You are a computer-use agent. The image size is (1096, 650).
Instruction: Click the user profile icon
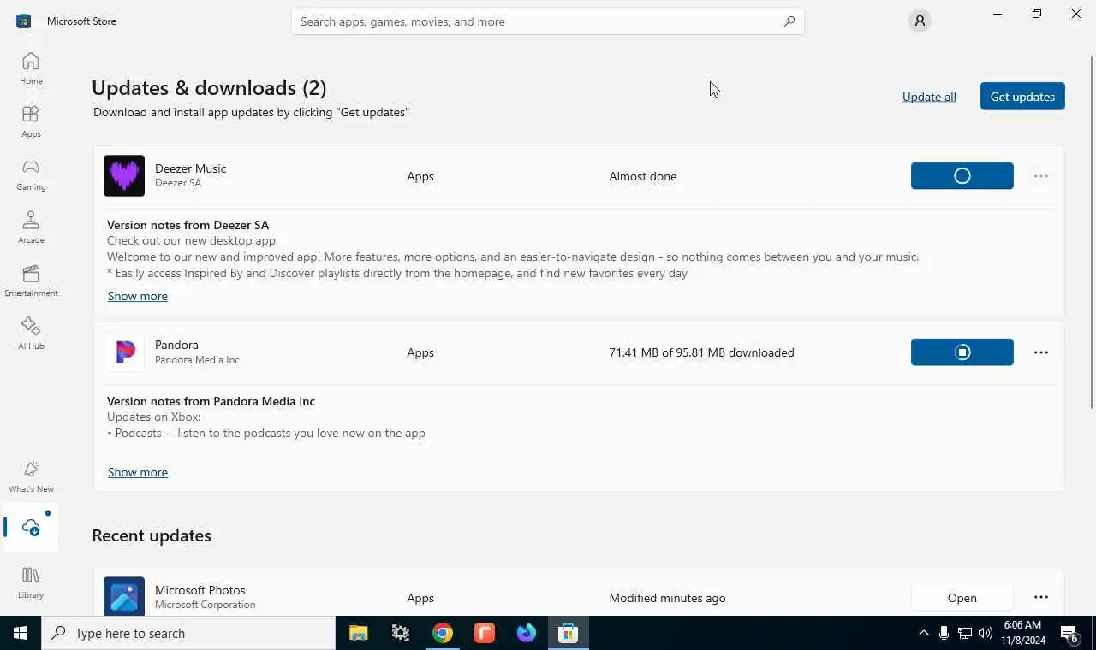tap(920, 21)
